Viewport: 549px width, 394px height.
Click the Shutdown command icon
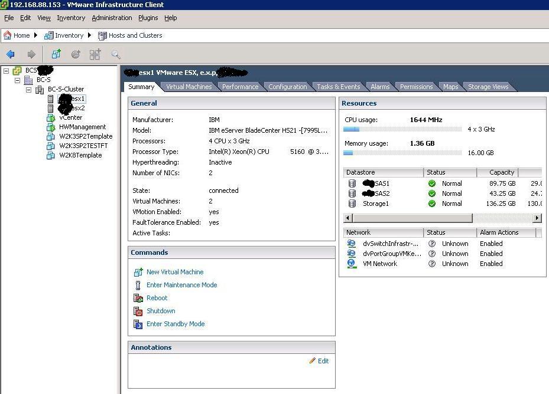pos(138,311)
